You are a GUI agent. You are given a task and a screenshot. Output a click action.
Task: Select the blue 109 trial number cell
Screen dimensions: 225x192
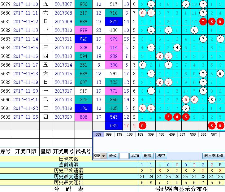[83, 108]
